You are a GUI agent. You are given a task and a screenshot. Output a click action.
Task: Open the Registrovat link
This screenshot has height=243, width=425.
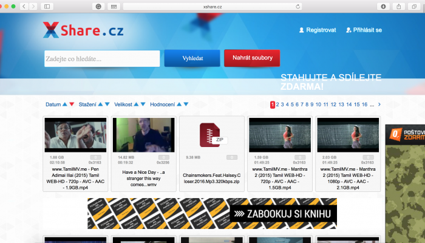click(318, 30)
